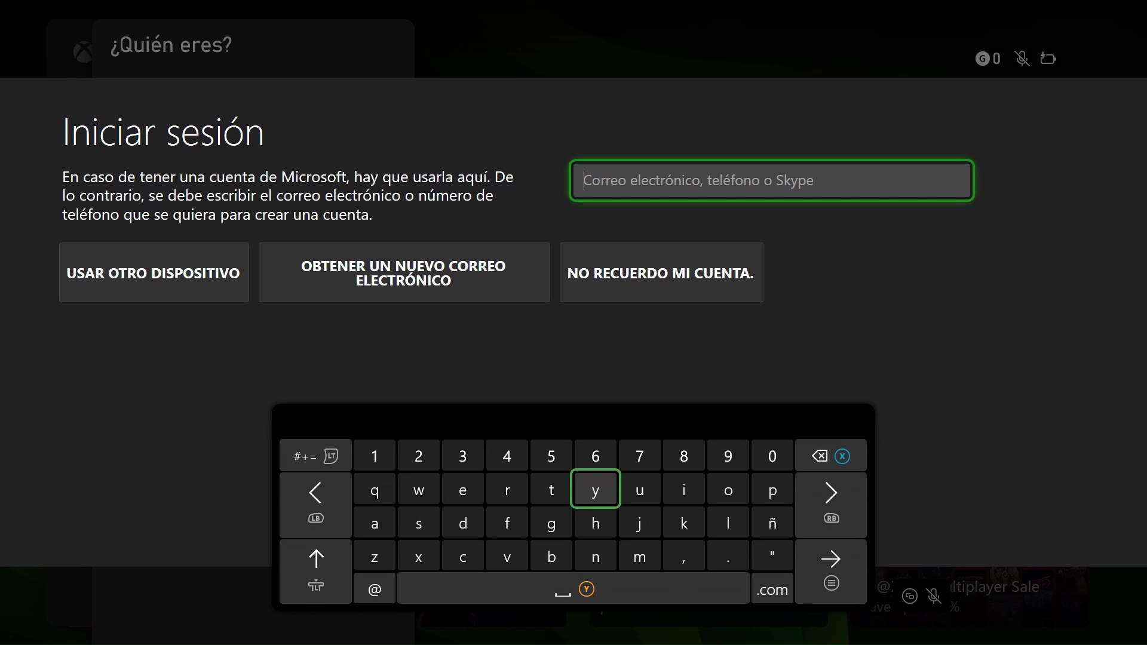Tap the number 2 key
Screen dimensions: 1147x645
(419, 456)
